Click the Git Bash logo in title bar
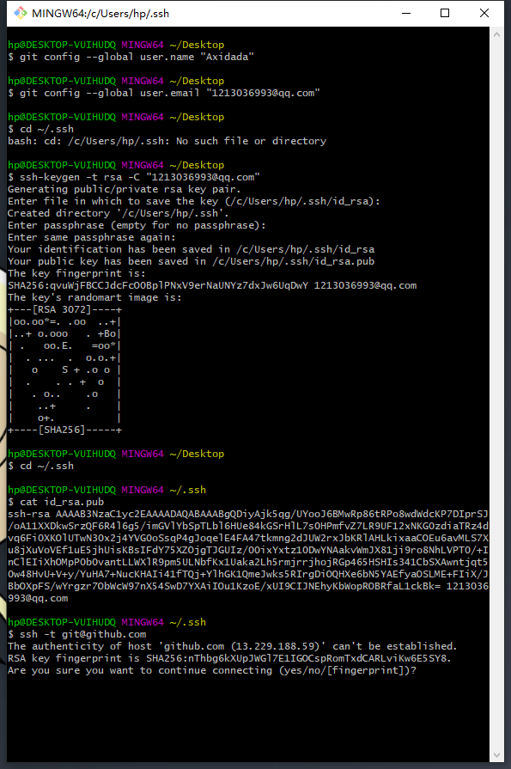 pos(20,13)
